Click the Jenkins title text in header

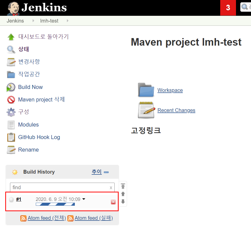(44, 8)
